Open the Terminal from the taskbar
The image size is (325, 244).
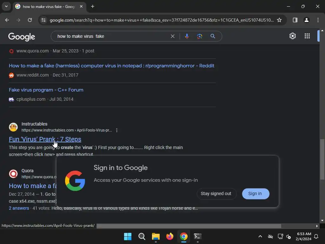coord(197,236)
